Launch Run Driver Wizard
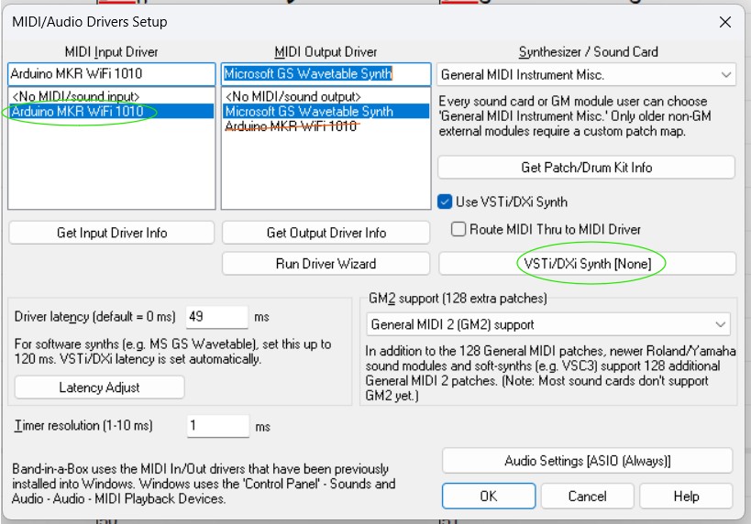 pyautogui.click(x=326, y=264)
